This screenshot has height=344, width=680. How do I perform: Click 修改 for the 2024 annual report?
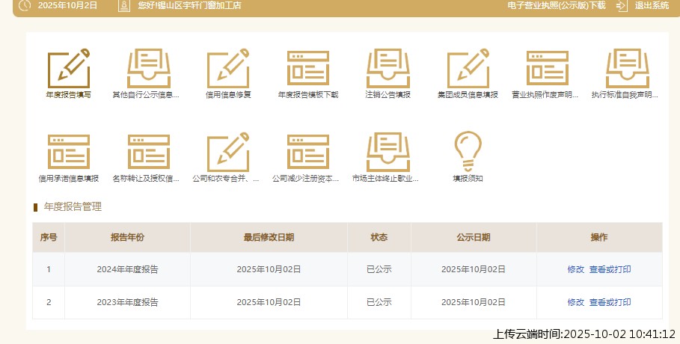pyautogui.click(x=575, y=269)
